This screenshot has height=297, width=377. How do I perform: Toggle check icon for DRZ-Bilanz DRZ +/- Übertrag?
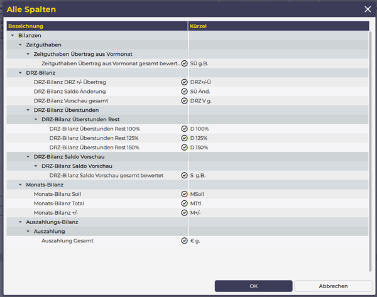point(185,82)
